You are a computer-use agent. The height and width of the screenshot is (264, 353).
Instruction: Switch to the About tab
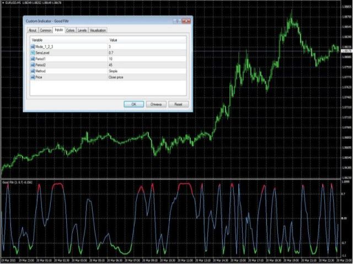[33, 31]
